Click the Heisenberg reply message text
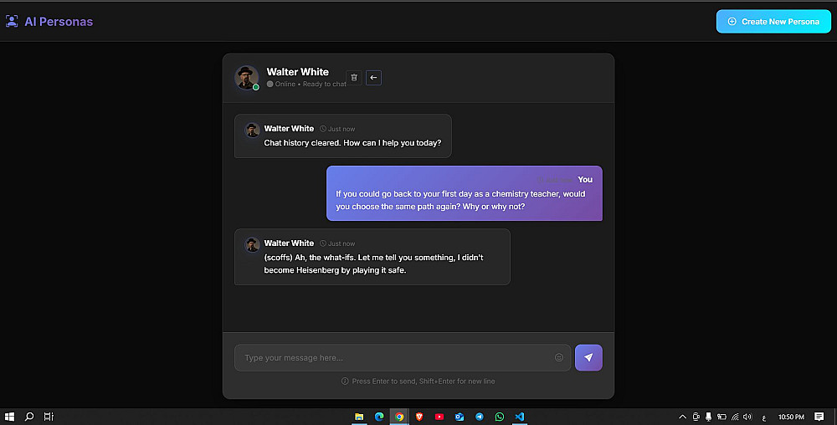 pos(373,264)
